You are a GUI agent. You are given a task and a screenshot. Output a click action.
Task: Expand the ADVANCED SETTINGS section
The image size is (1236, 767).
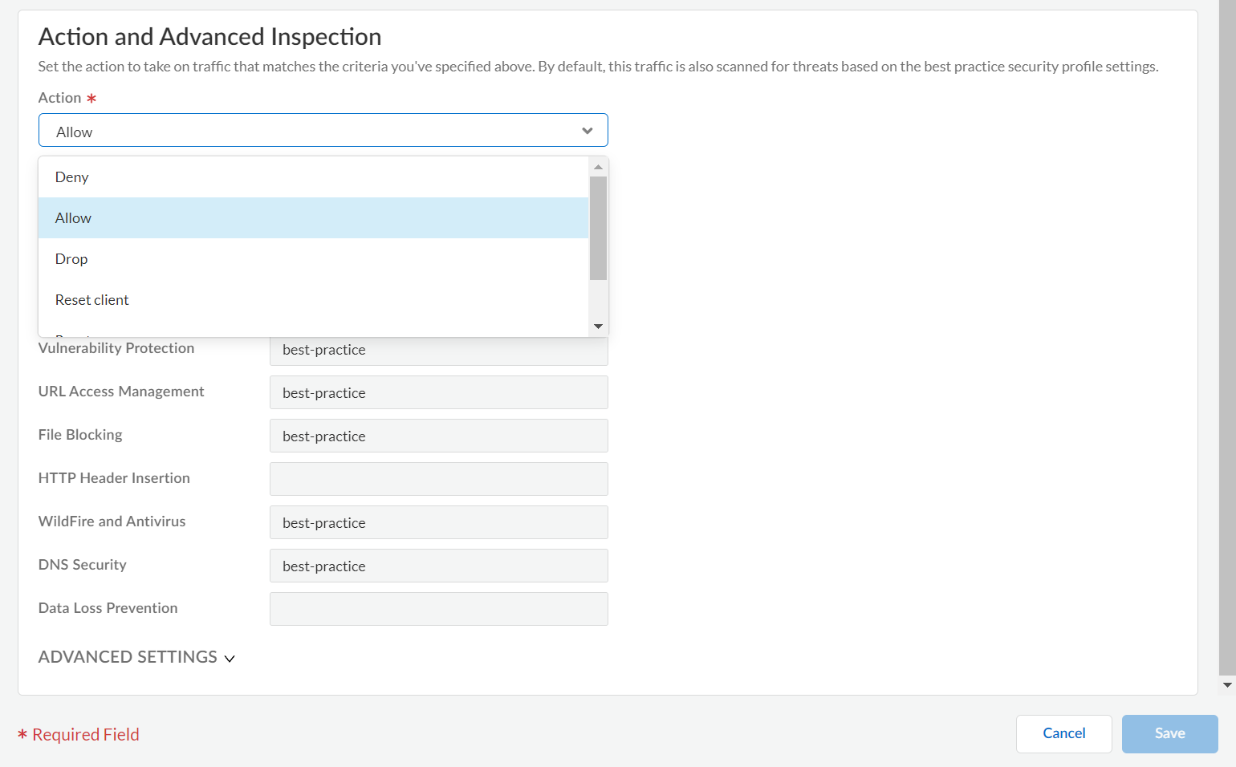click(x=136, y=656)
